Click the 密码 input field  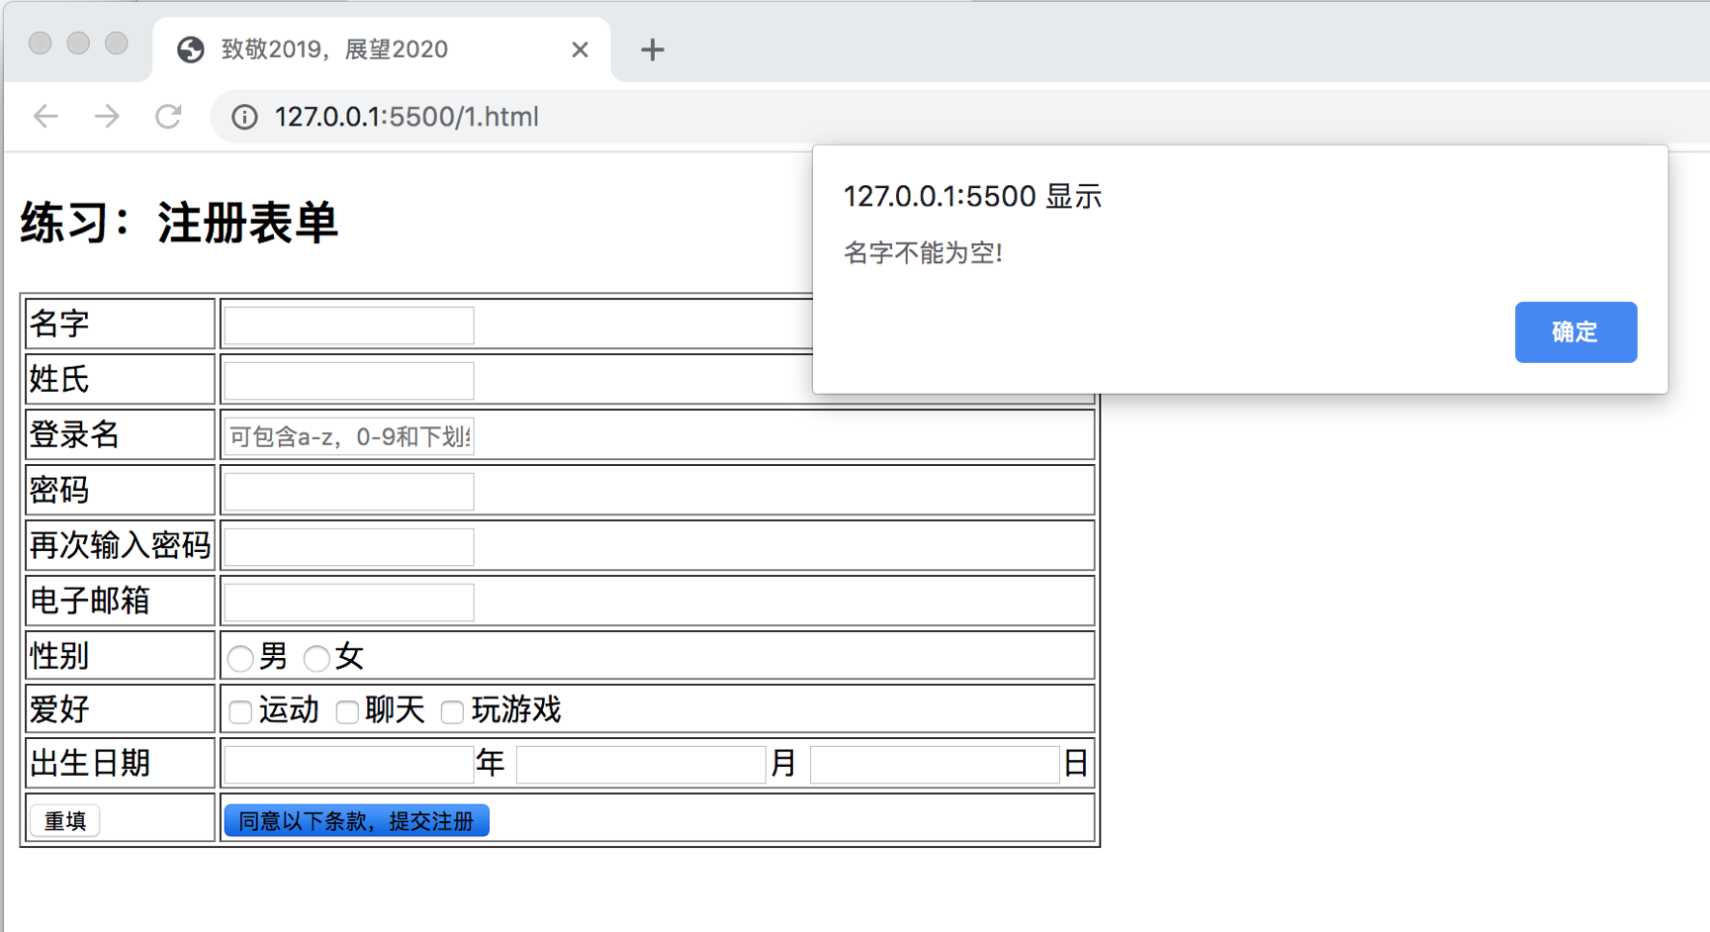[349, 492]
